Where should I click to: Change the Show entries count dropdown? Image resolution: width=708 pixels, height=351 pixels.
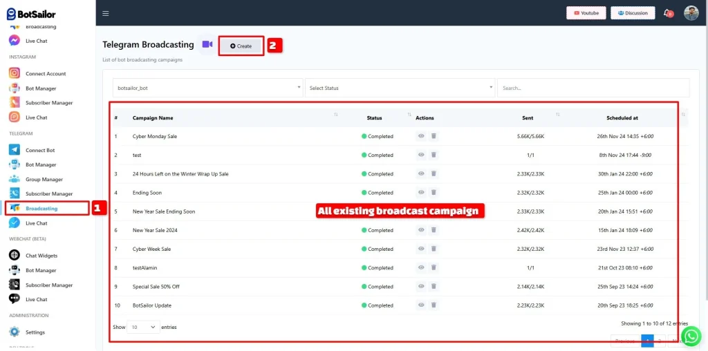coord(143,327)
